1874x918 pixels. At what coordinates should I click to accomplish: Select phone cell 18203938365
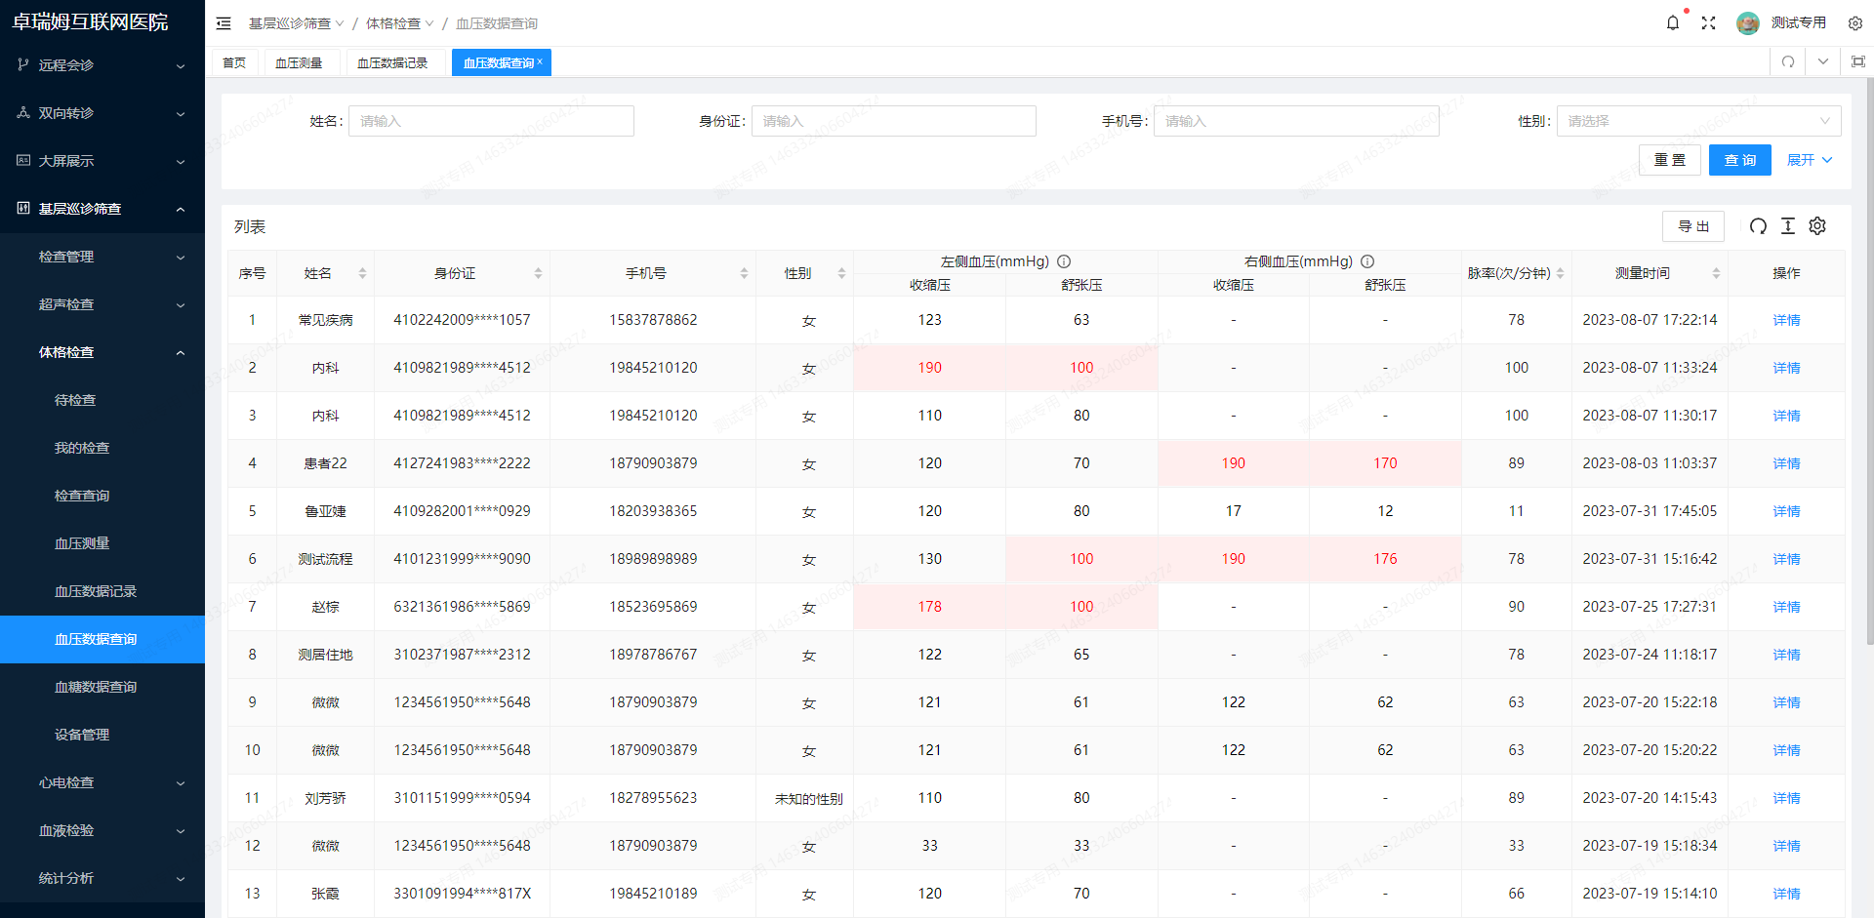pyautogui.click(x=653, y=511)
